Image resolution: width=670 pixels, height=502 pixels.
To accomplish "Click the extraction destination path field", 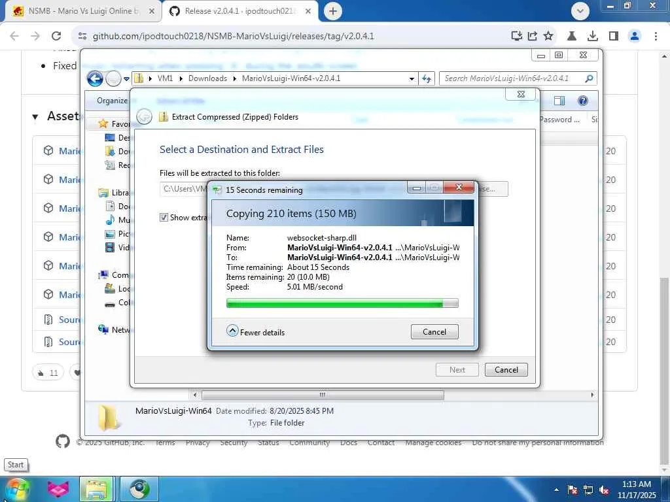I will tap(184, 189).
